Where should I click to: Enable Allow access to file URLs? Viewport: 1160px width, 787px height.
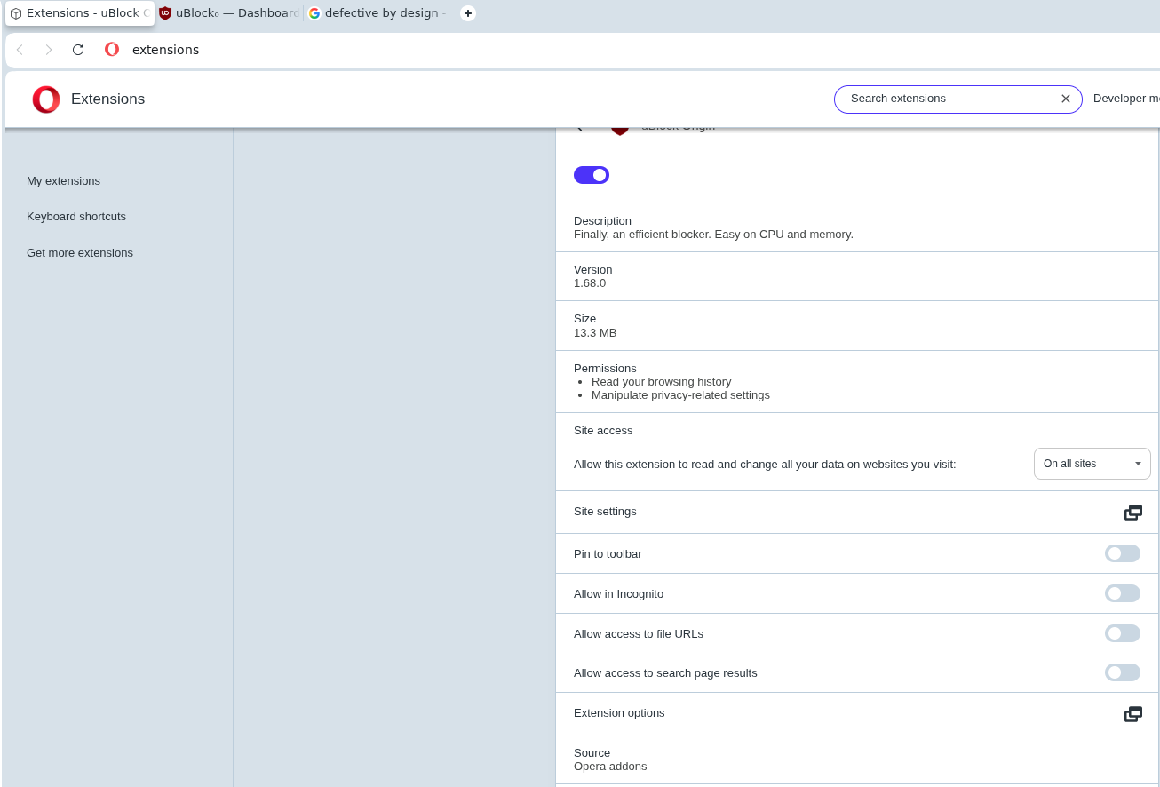(x=1122, y=633)
